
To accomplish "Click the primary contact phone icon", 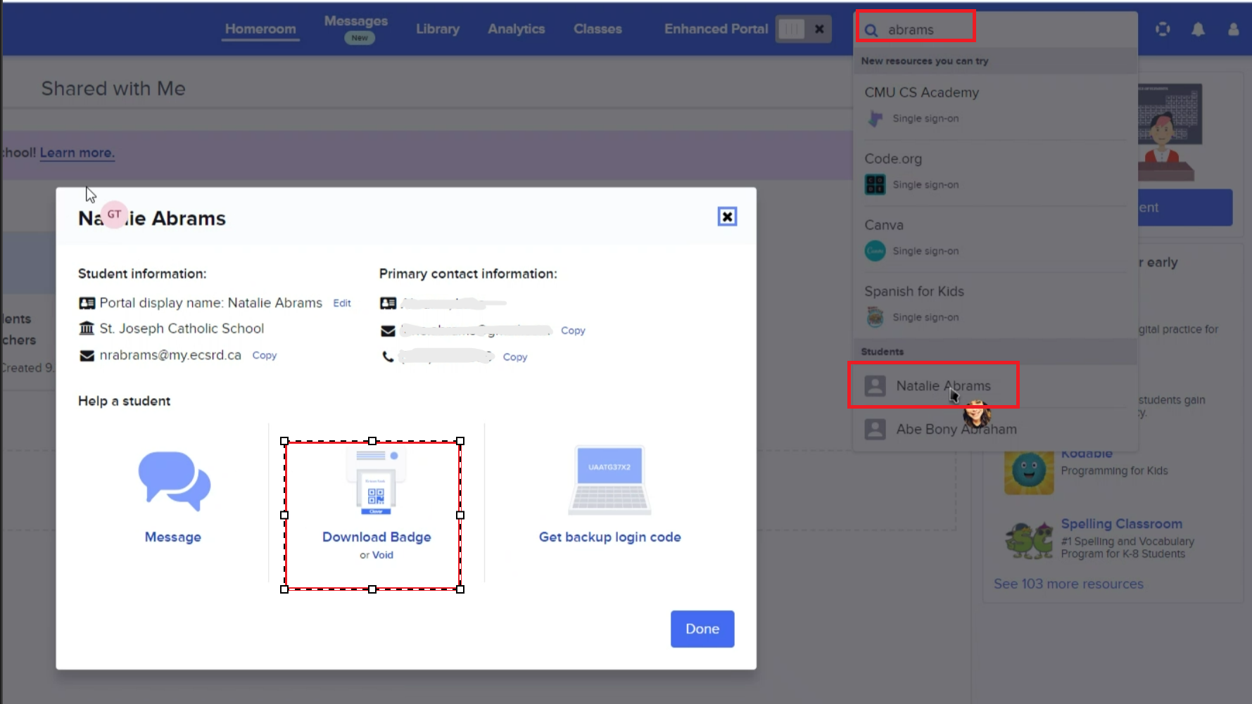I will pos(388,357).
